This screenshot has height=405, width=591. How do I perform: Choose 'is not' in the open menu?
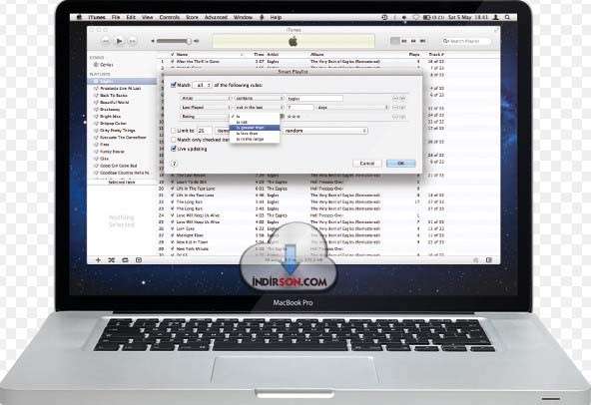(x=255, y=122)
